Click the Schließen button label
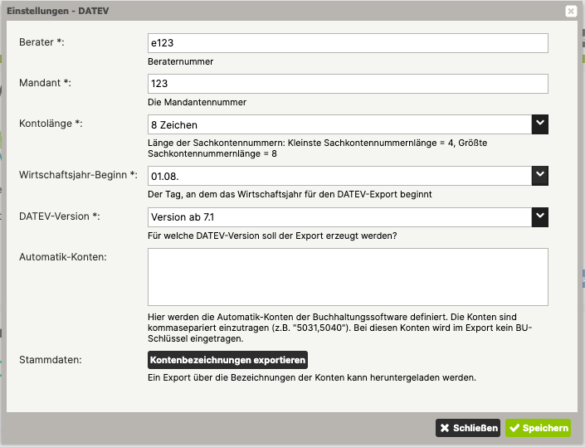Viewport: 585px width, 447px height. pyautogui.click(x=475, y=428)
